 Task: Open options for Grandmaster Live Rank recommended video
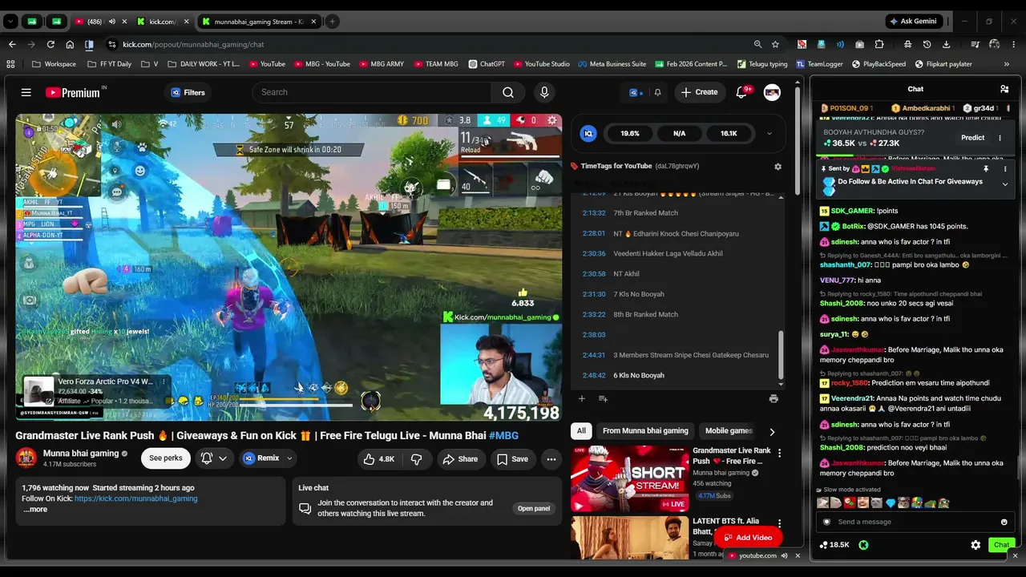(779, 454)
